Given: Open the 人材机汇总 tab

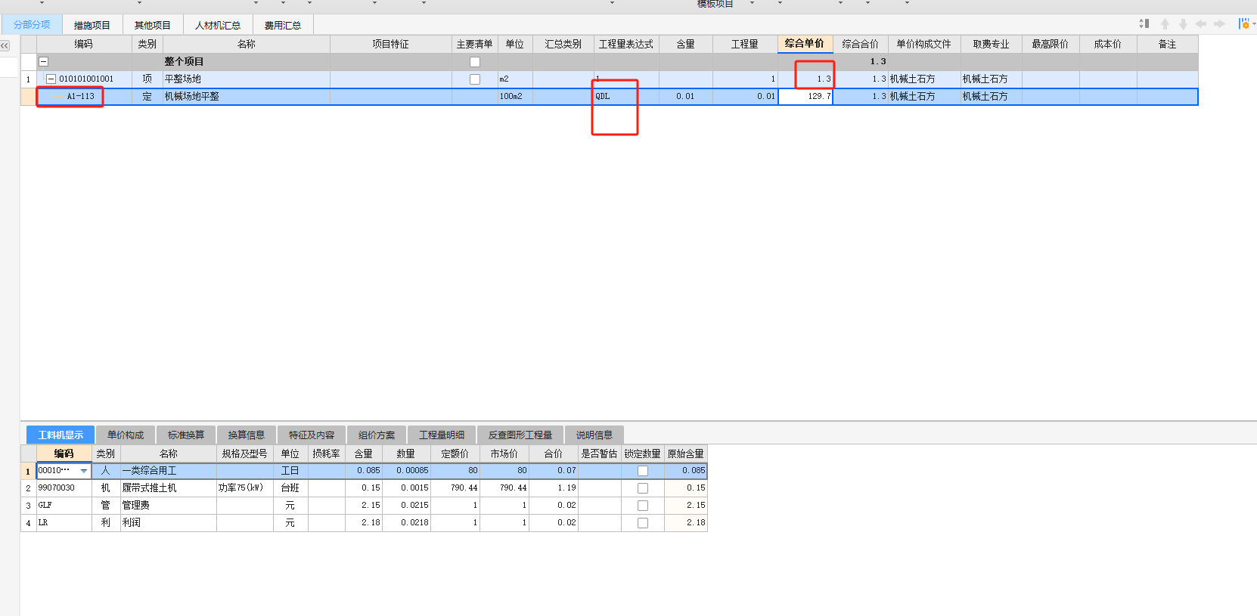Looking at the screenshot, I should 218,26.
